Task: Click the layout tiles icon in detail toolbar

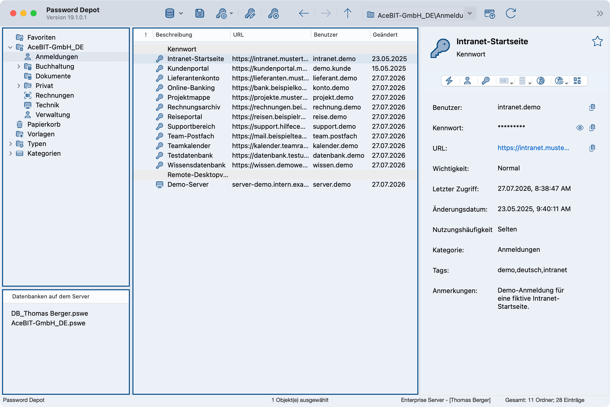Action: click(x=577, y=81)
